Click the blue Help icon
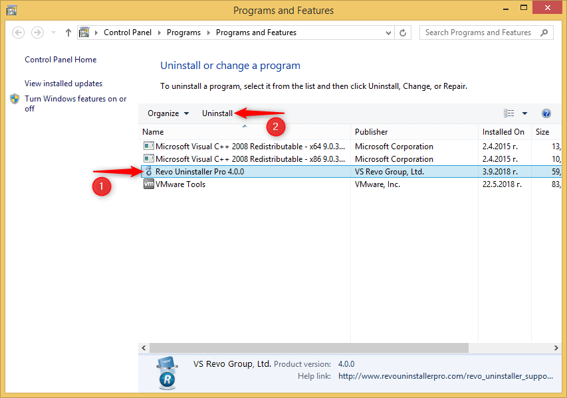 546,113
